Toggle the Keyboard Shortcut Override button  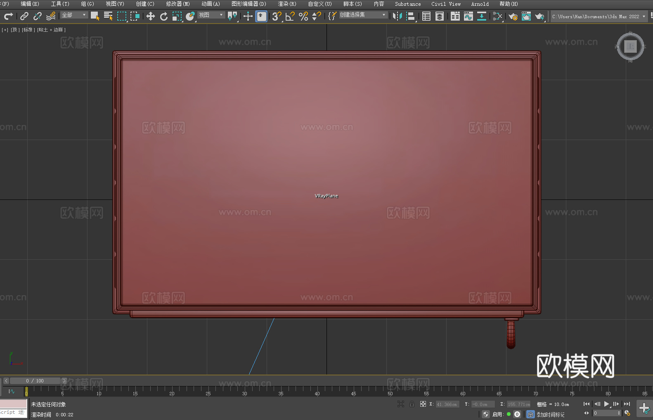click(x=261, y=16)
